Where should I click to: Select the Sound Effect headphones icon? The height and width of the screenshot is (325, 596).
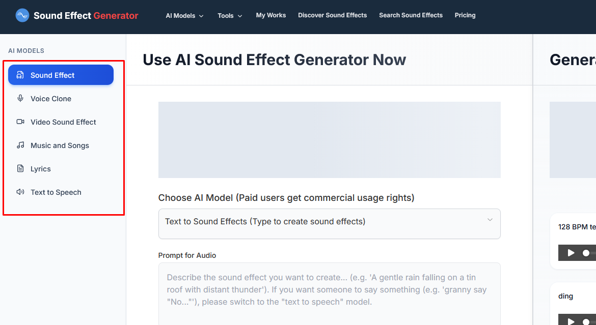20,75
